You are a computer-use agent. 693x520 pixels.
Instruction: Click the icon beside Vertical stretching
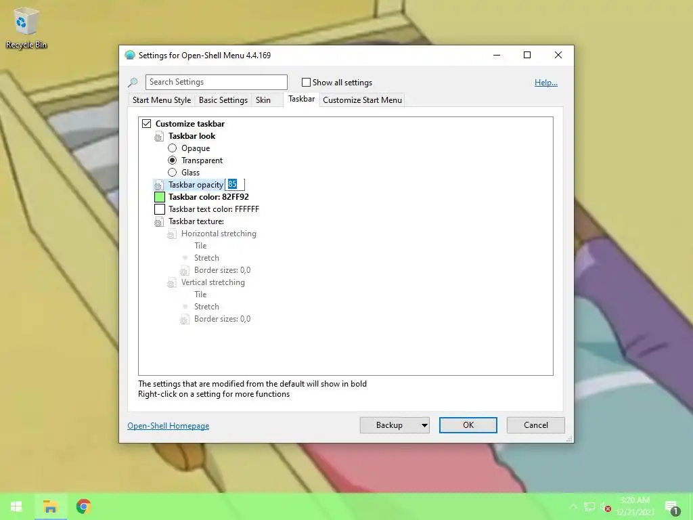click(171, 282)
